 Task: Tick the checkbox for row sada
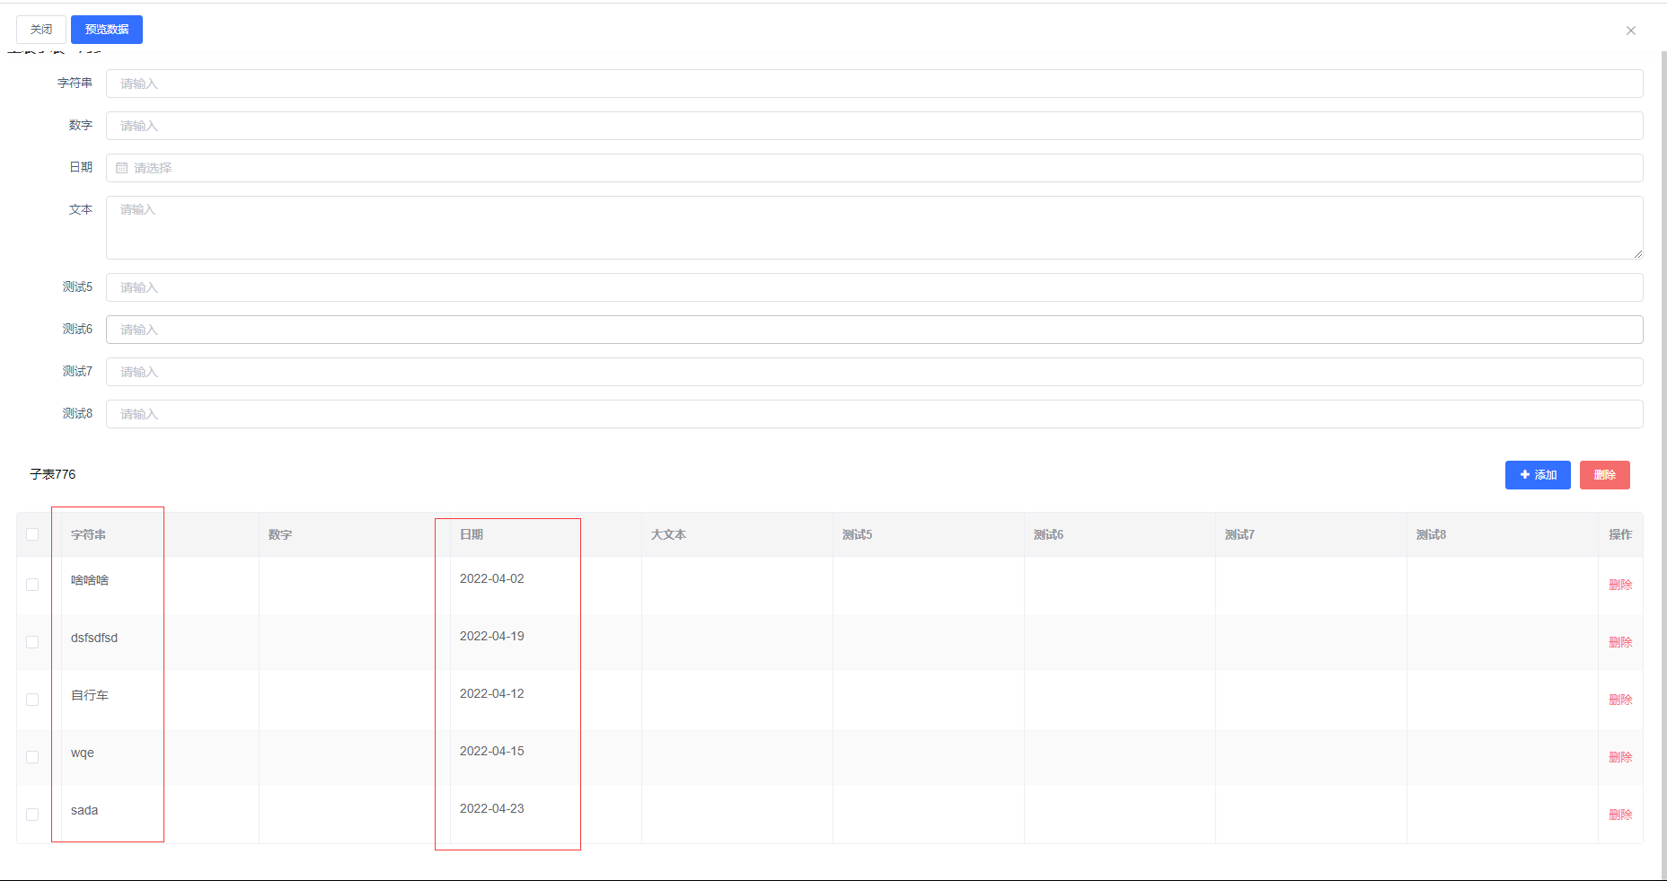point(33,815)
